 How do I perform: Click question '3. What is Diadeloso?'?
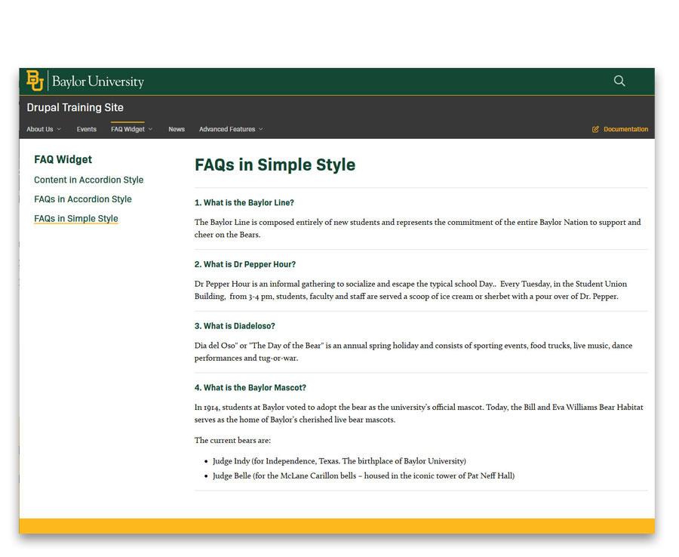pyautogui.click(x=235, y=326)
